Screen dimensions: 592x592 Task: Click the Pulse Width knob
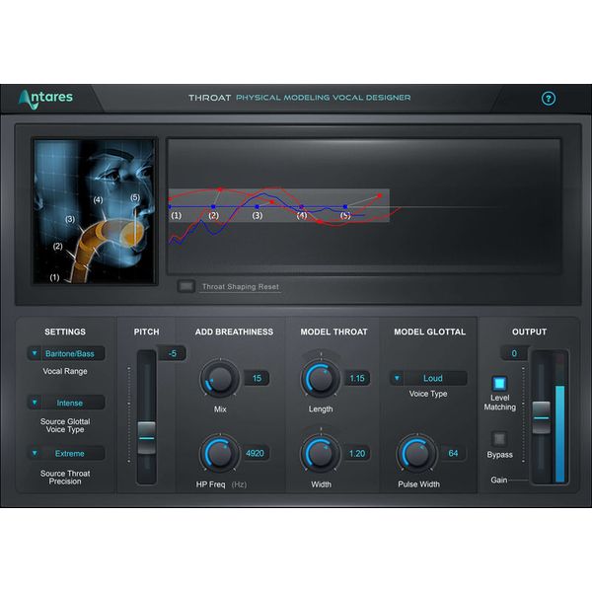click(x=415, y=453)
